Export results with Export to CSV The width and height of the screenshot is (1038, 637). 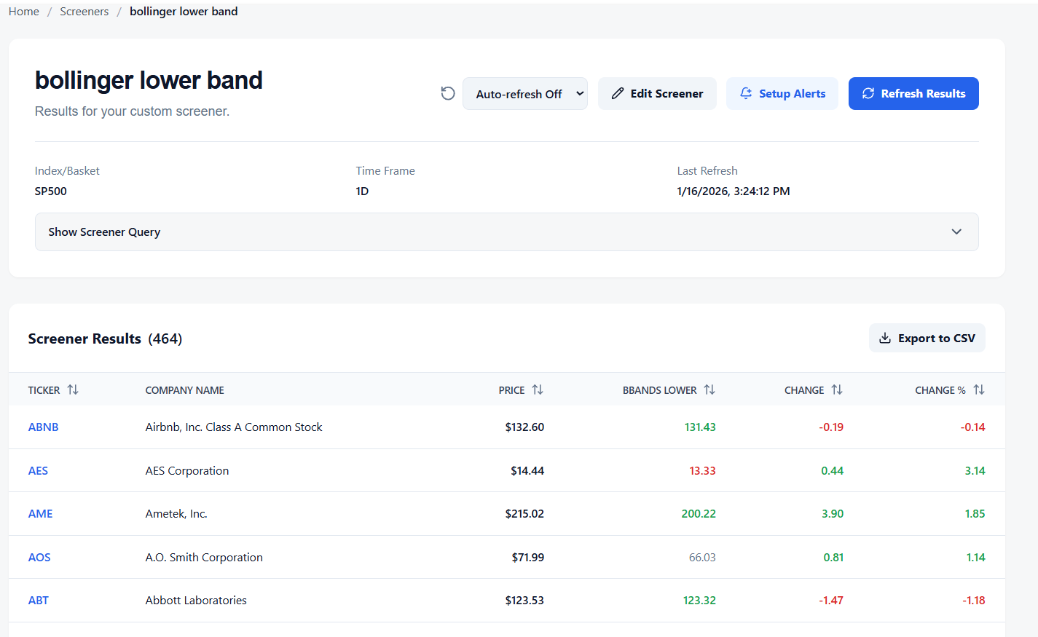click(927, 338)
